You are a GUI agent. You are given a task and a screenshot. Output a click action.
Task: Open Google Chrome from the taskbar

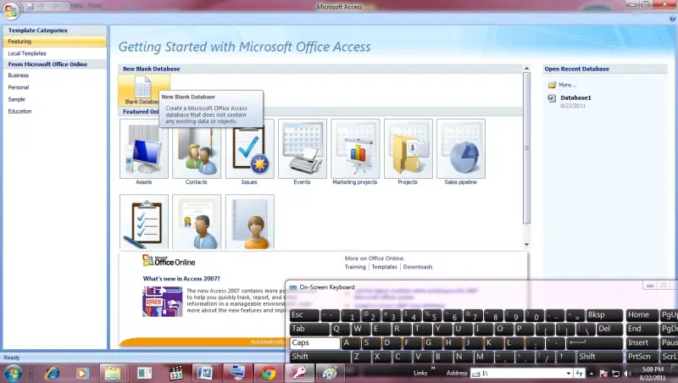pos(268,373)
